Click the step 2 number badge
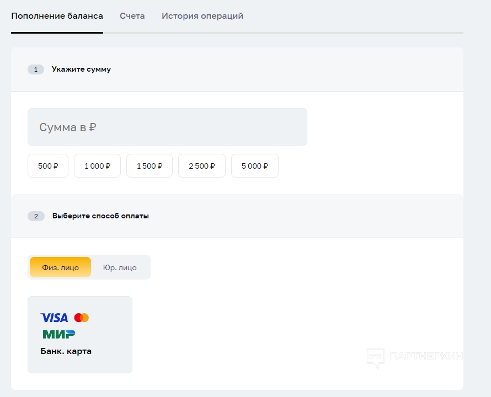 point(36,216)
